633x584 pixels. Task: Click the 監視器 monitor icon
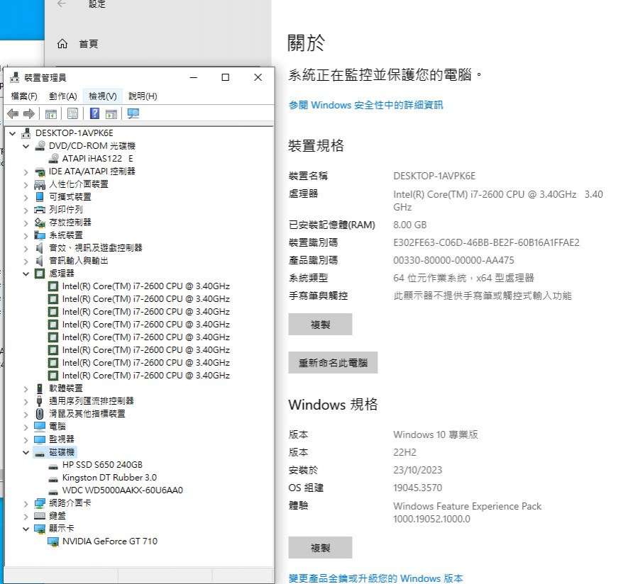coord(40,439)
